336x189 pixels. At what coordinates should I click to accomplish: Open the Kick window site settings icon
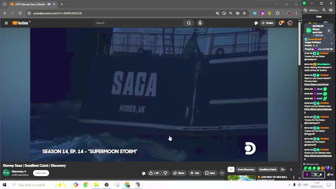[x=306, y=10]
